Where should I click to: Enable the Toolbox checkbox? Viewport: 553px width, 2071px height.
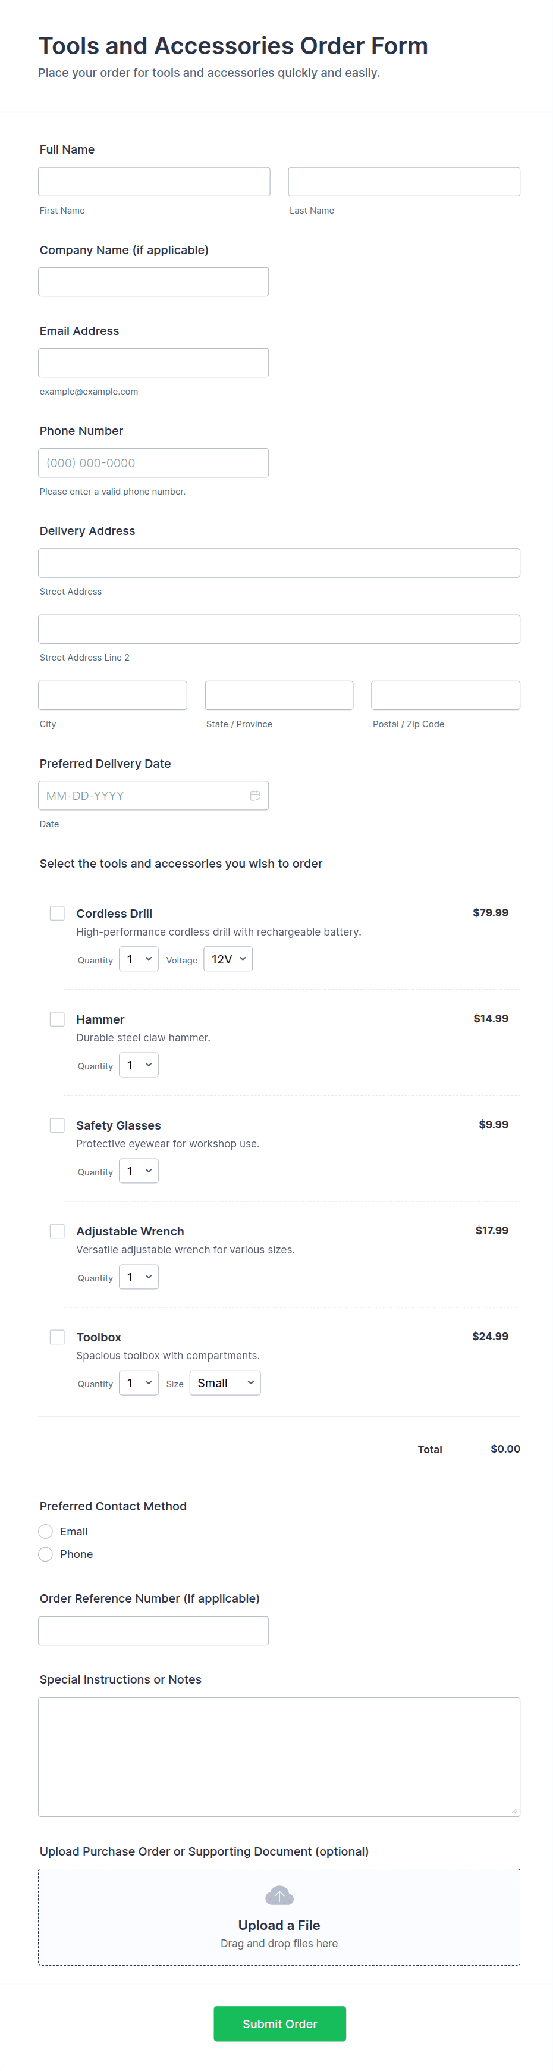[57, 1337]
